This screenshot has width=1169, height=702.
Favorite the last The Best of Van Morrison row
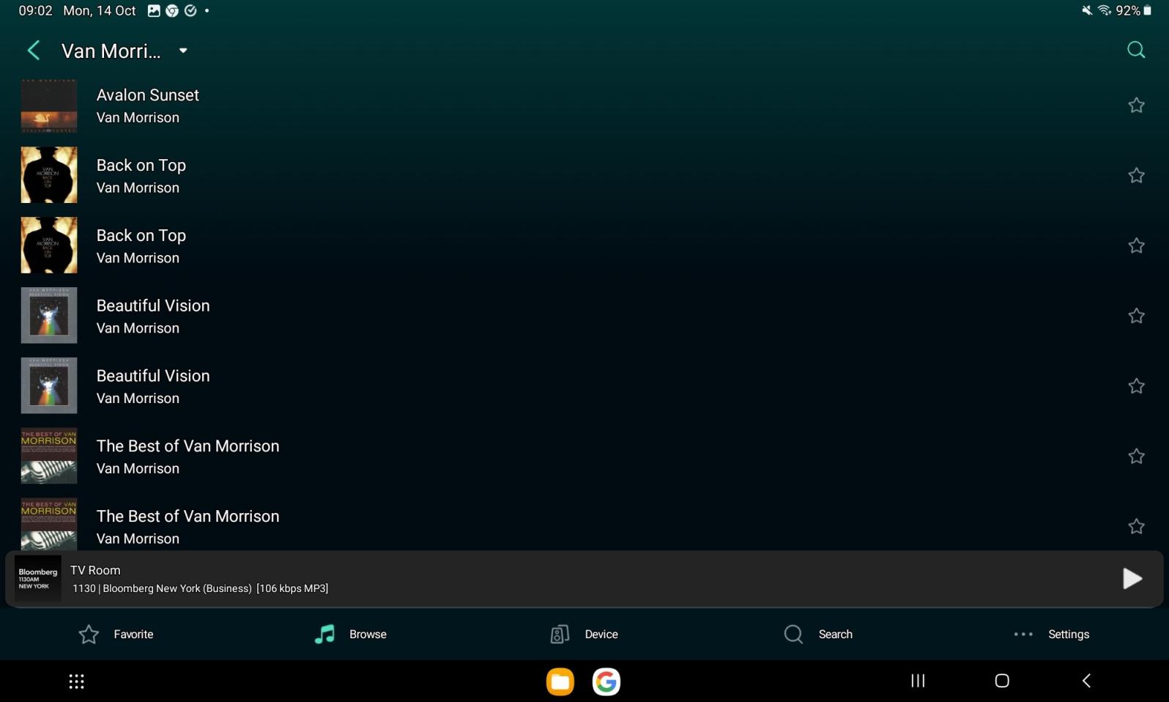1136,527
